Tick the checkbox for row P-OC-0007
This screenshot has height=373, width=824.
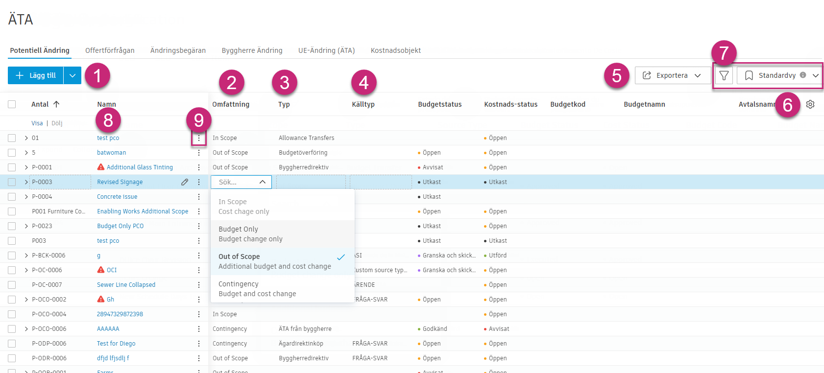(x=12, y=285)
